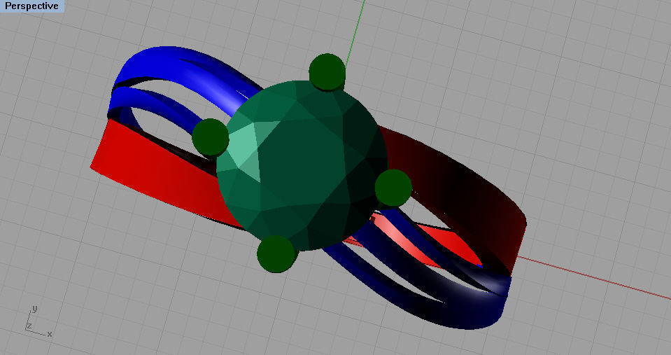
Task: Click the world axis icon with x y z
Action: [x=38, y=321]
